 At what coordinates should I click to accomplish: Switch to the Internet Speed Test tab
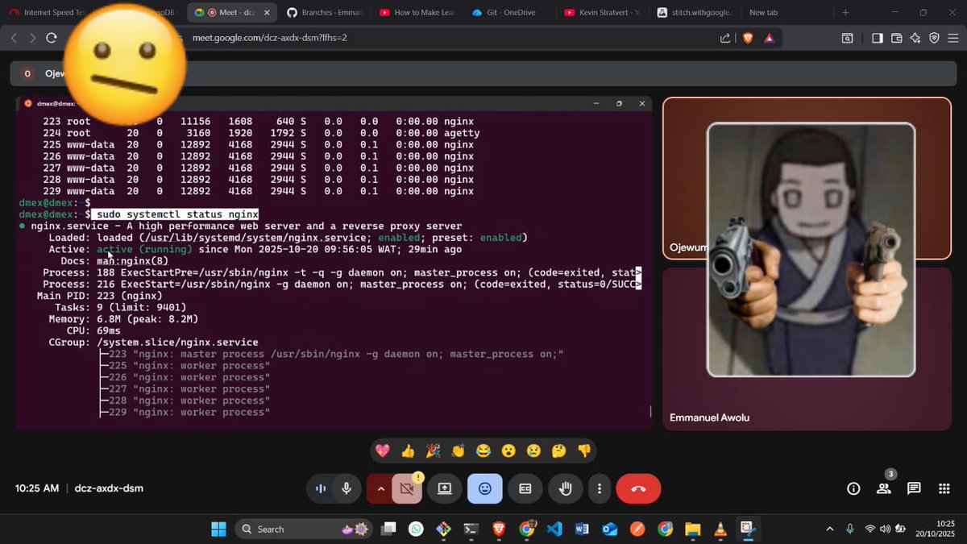click(x=48, y=12)
